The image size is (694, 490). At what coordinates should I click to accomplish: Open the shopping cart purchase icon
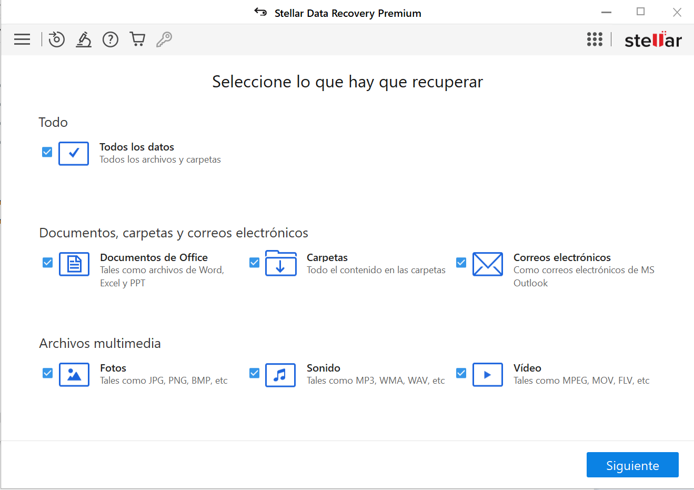[x=137, y=39]
